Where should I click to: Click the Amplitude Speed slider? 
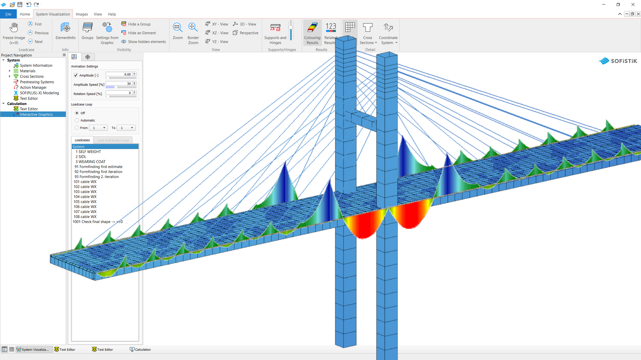point(121,87)
